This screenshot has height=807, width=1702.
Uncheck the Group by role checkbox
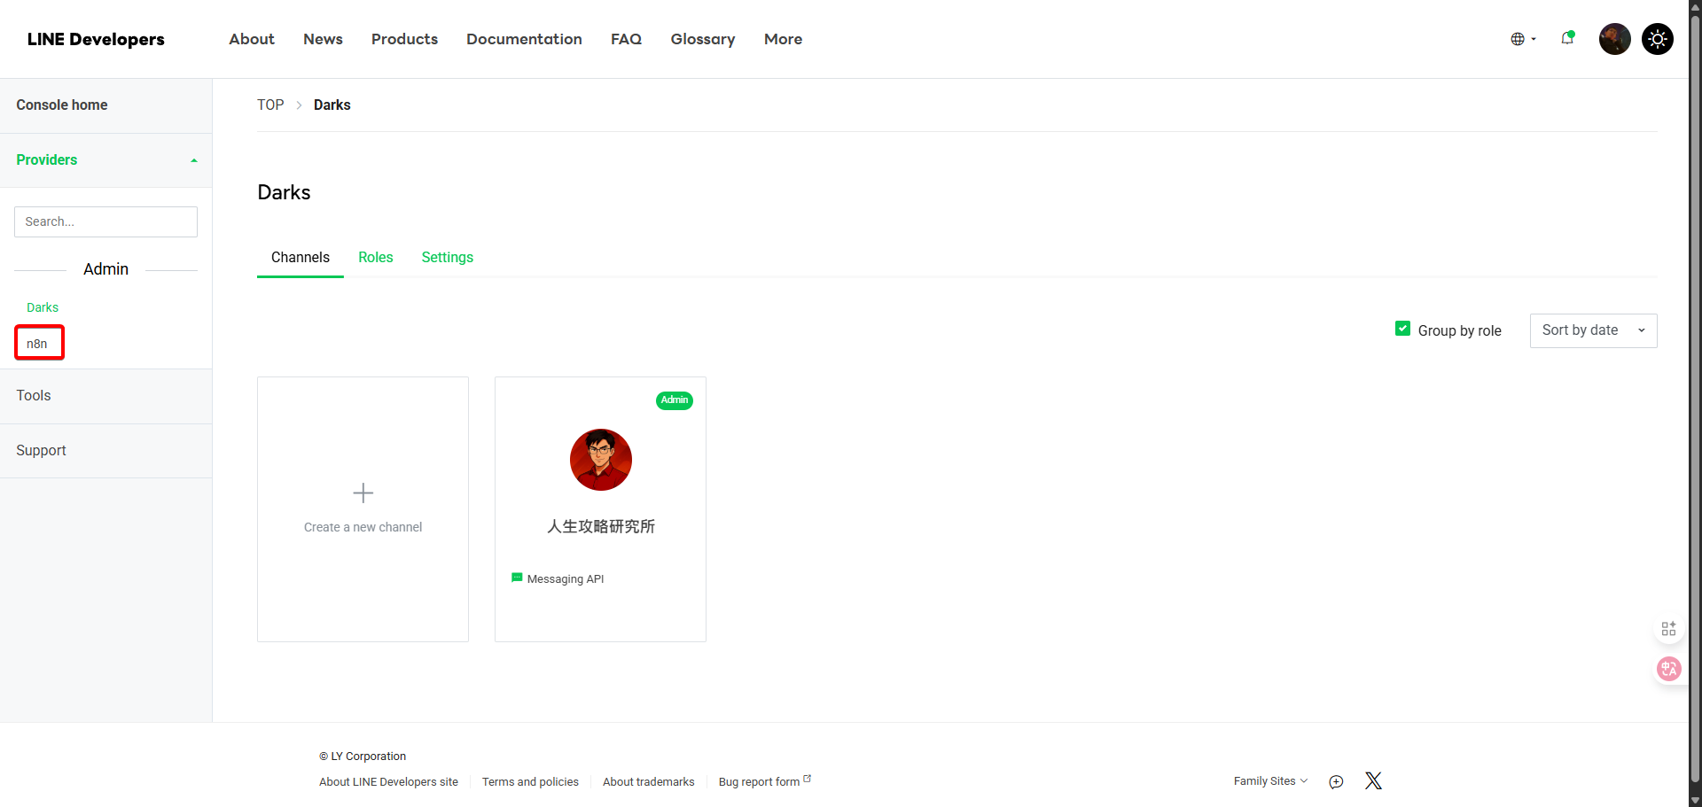(x=1403, y=327)
